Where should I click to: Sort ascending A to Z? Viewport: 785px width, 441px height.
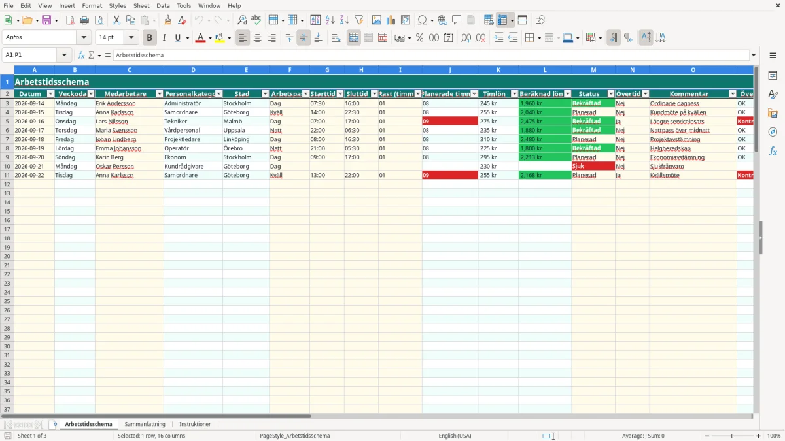click(x=330, y=20)
